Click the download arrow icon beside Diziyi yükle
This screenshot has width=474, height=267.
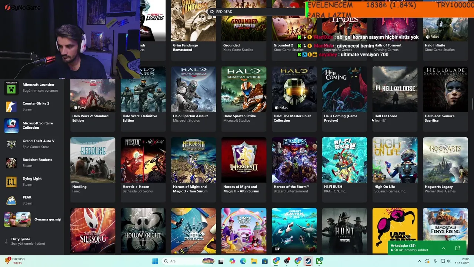6,241
